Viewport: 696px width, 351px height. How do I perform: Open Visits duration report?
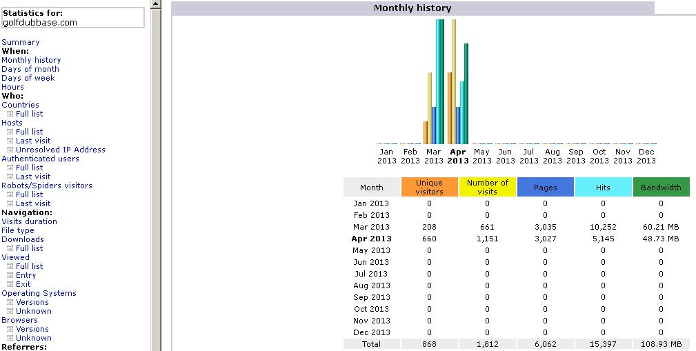[x=29, y=221]
